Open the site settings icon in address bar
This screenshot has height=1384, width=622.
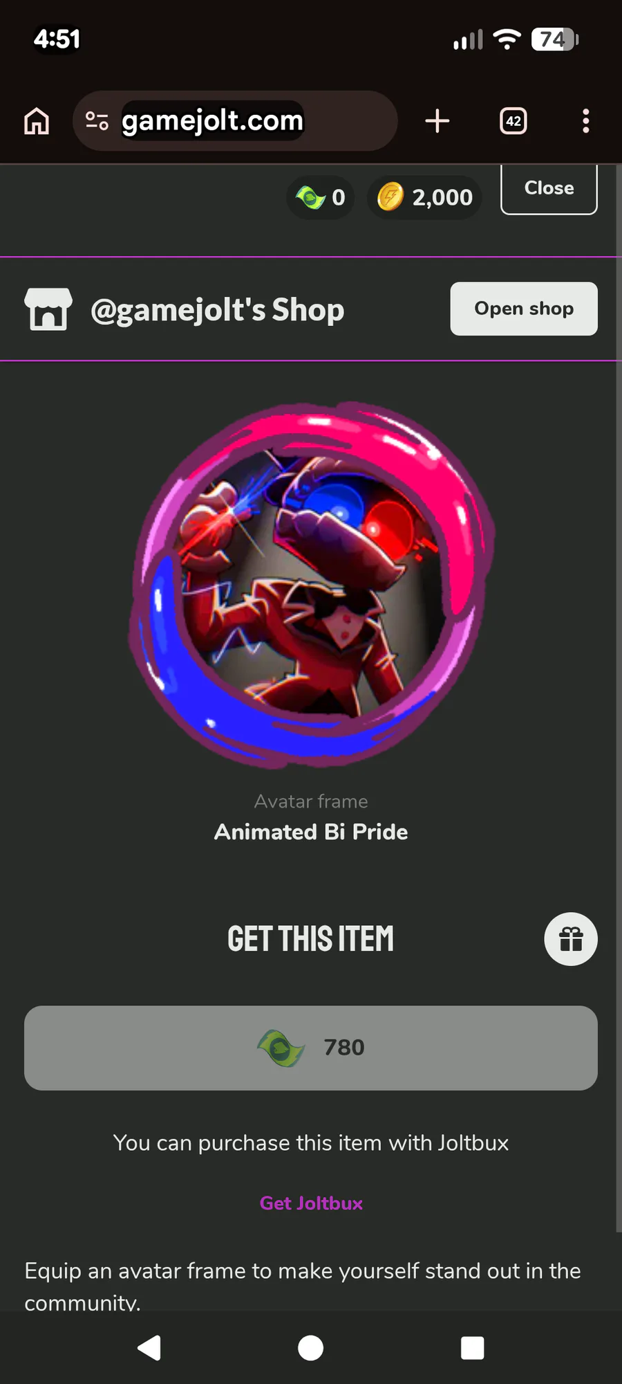[97, 121]
